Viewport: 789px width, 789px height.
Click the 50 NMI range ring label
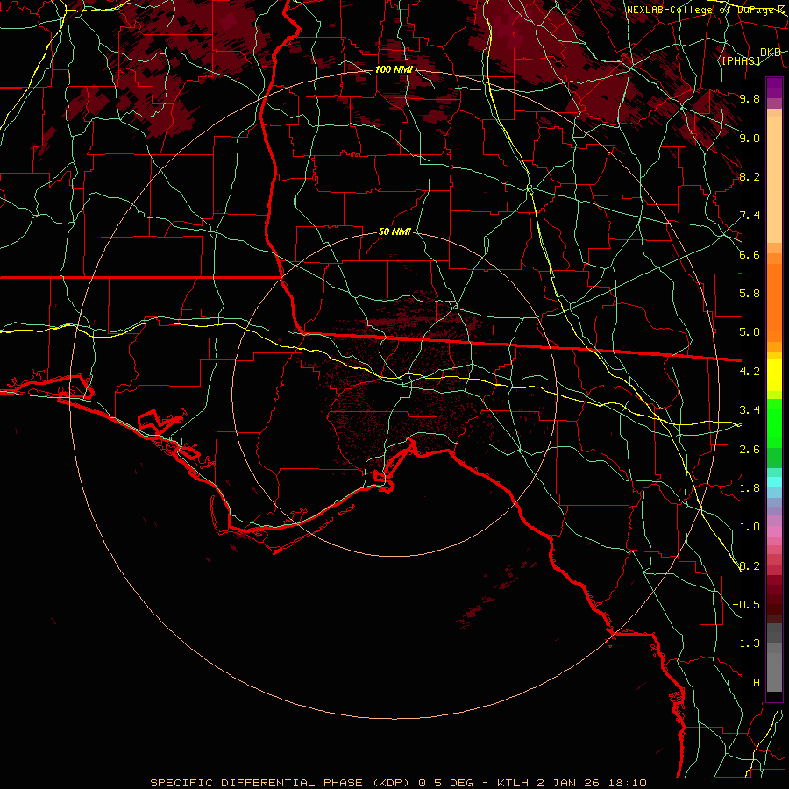coord(394,232)
